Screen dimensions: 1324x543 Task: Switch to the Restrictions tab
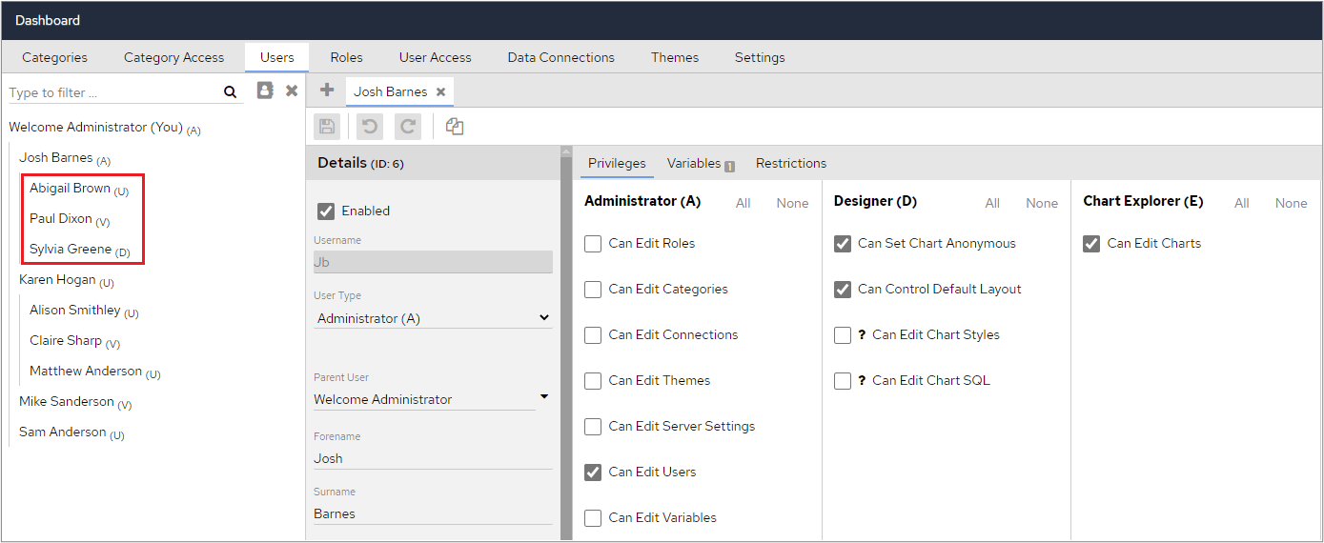(791, 163)
